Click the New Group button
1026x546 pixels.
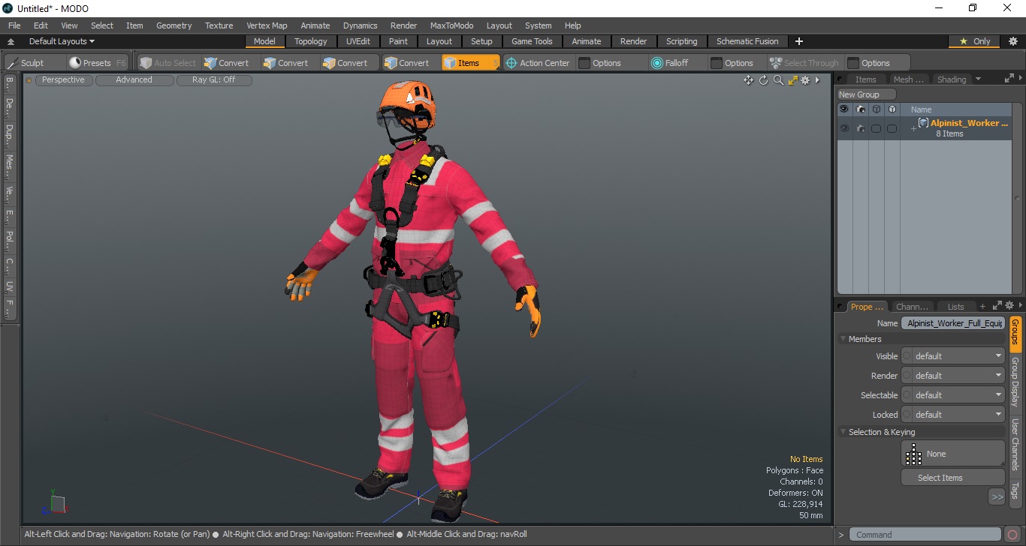(867, 94)
